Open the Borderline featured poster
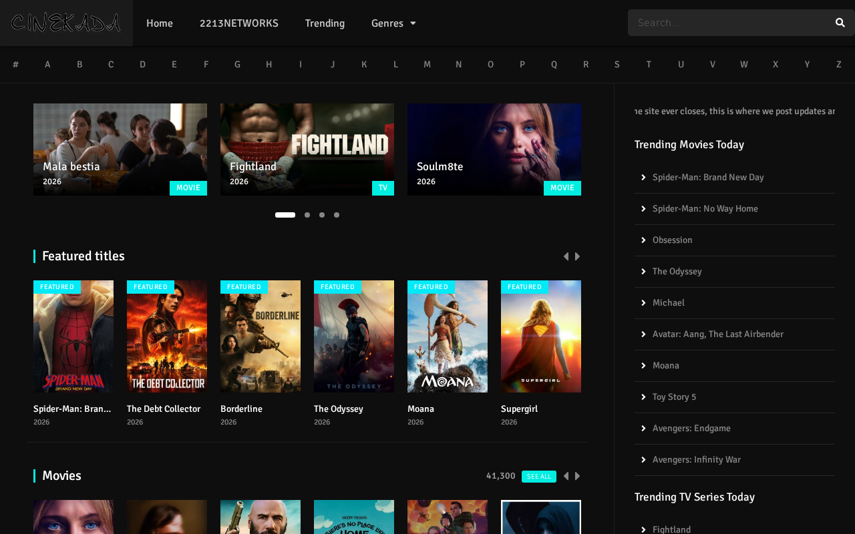 [x=261, y=336]
